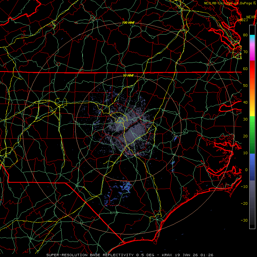Viewport: 257px width, 257px height.
Task: Click the 60 value on the dBZ scale
Action: tap(245, 69)
